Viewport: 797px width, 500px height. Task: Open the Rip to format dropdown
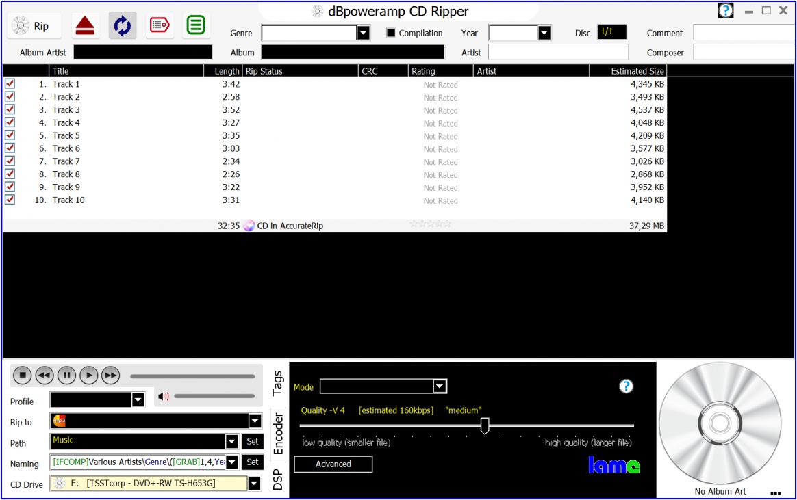click(x=255, y=421)
